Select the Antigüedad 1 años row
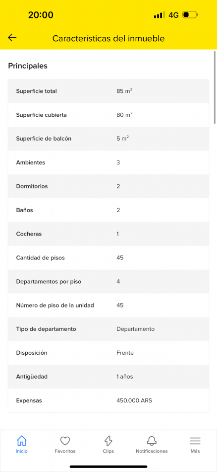217x472 pixels. (108, 377)
